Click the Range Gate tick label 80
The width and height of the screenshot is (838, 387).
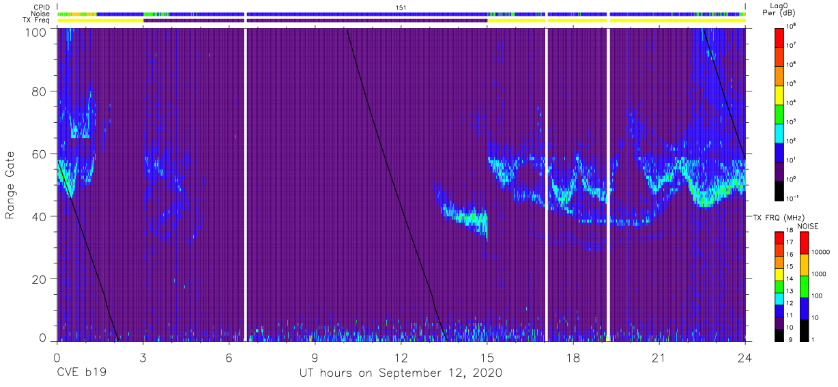tap(40, 91)
